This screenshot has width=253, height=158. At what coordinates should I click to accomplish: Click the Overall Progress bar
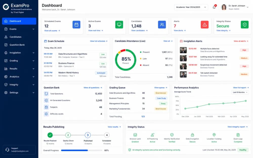point(82,150)
